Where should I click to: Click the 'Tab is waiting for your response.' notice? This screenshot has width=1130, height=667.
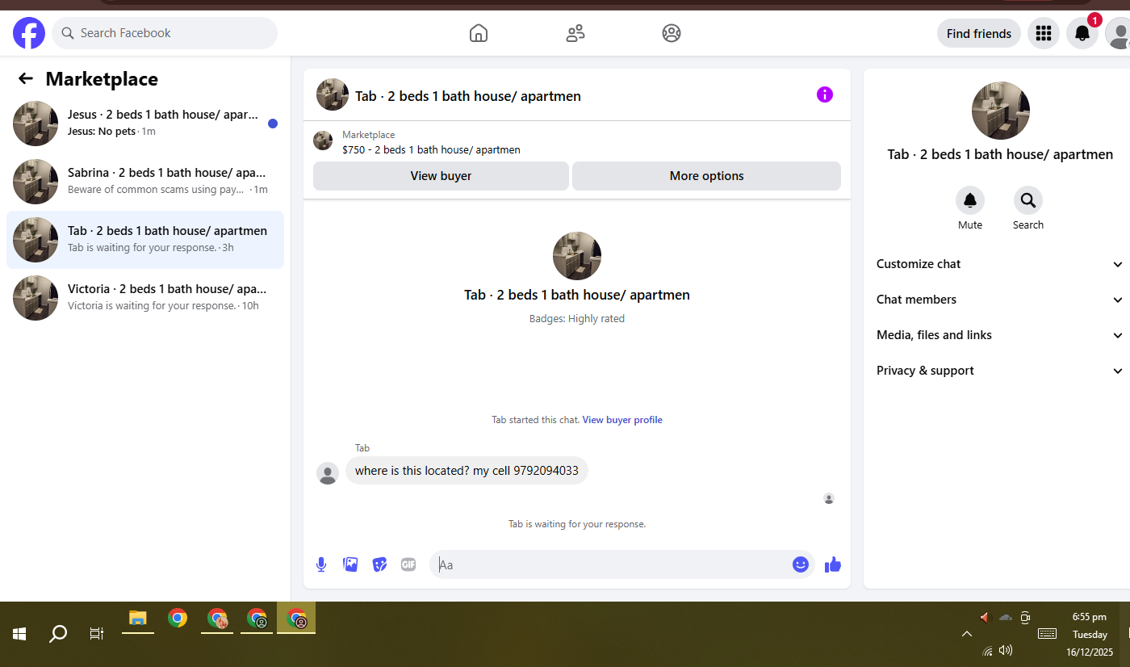(x=577, y=524)
